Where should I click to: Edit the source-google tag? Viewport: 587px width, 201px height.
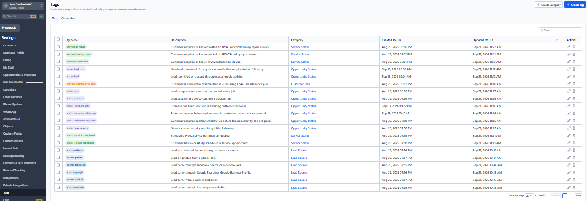[x=569, y=172]
